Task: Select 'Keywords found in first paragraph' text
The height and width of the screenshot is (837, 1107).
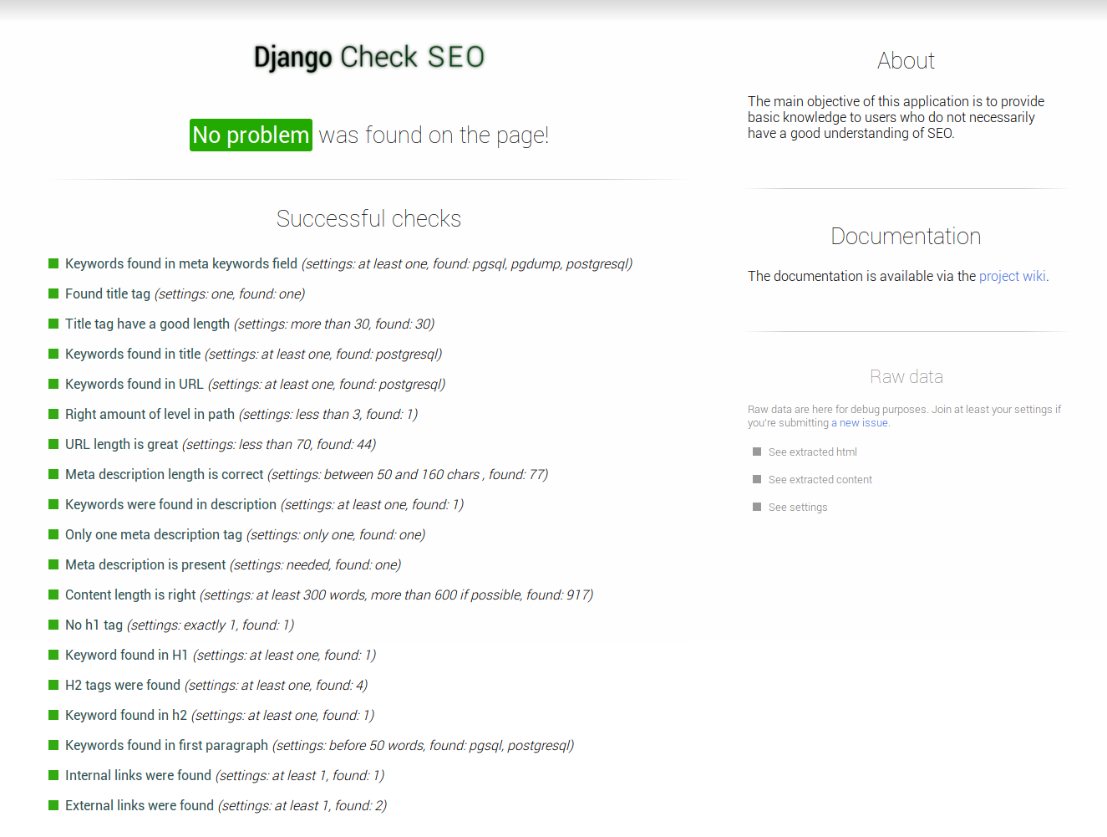Action: click(166, 745)
